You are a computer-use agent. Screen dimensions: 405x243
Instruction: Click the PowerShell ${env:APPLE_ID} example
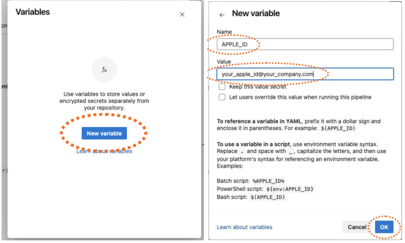[x=291, y=189]
